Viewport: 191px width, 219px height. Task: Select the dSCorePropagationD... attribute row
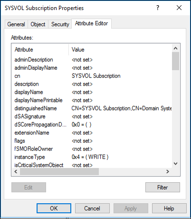point(92,125)
